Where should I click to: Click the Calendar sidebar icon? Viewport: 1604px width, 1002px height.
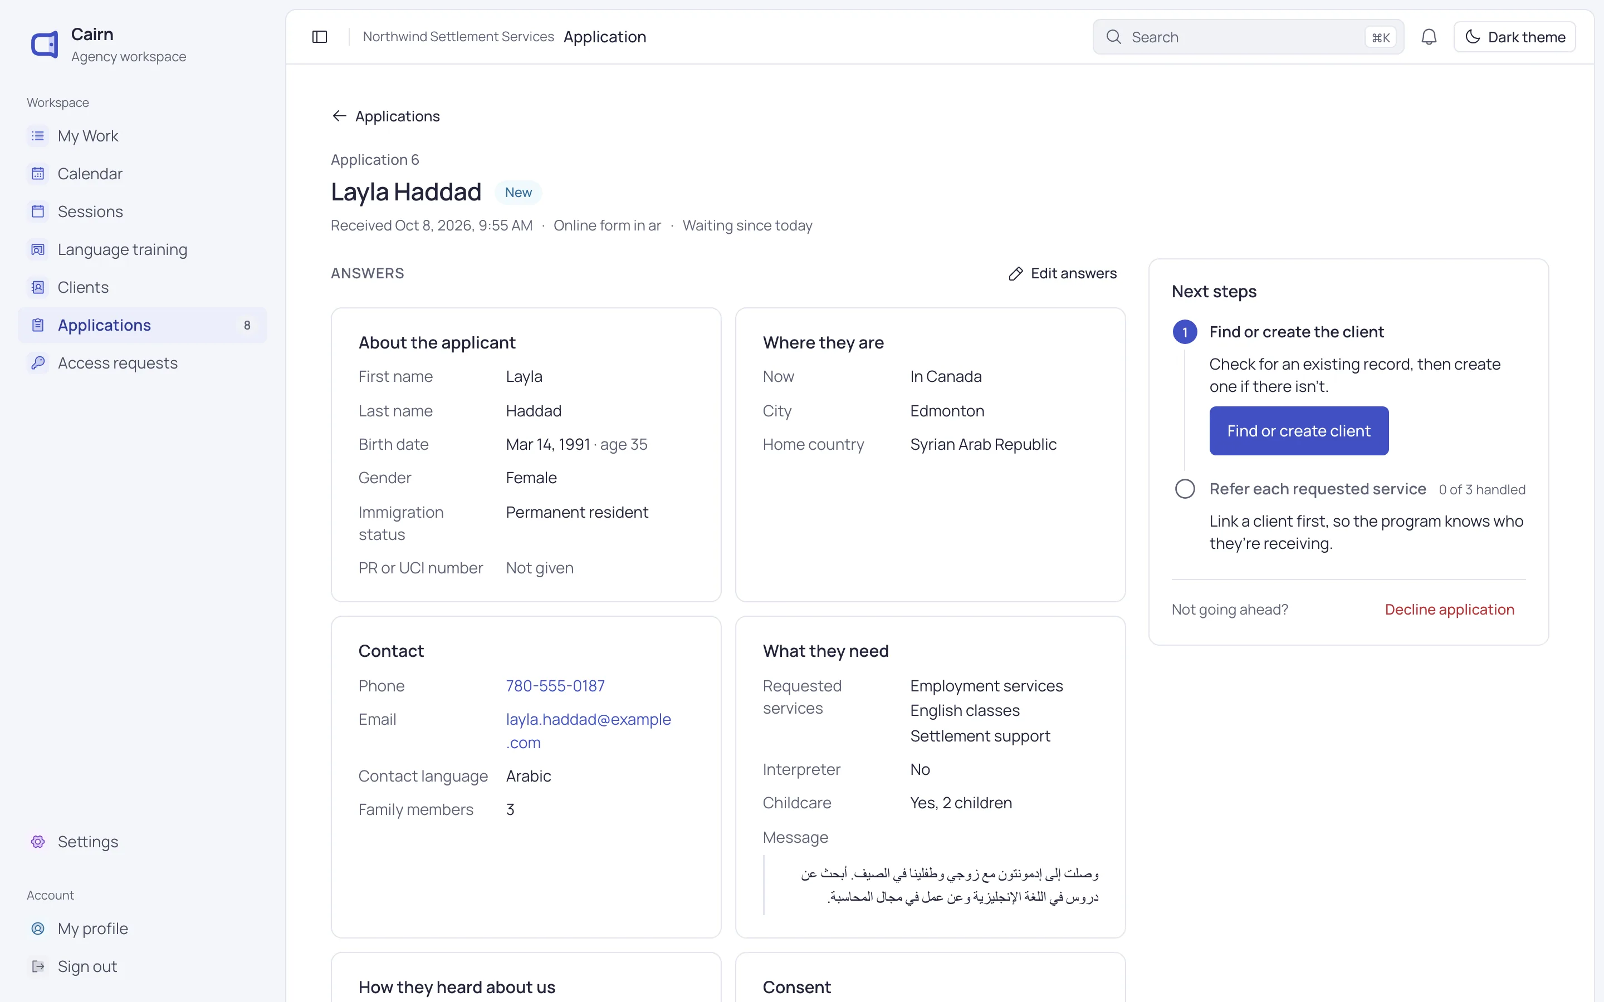38,174
